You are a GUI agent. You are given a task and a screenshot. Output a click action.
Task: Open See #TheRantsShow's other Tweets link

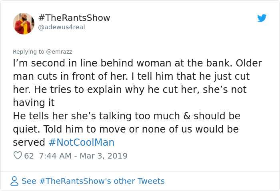(x=93, y=181)
